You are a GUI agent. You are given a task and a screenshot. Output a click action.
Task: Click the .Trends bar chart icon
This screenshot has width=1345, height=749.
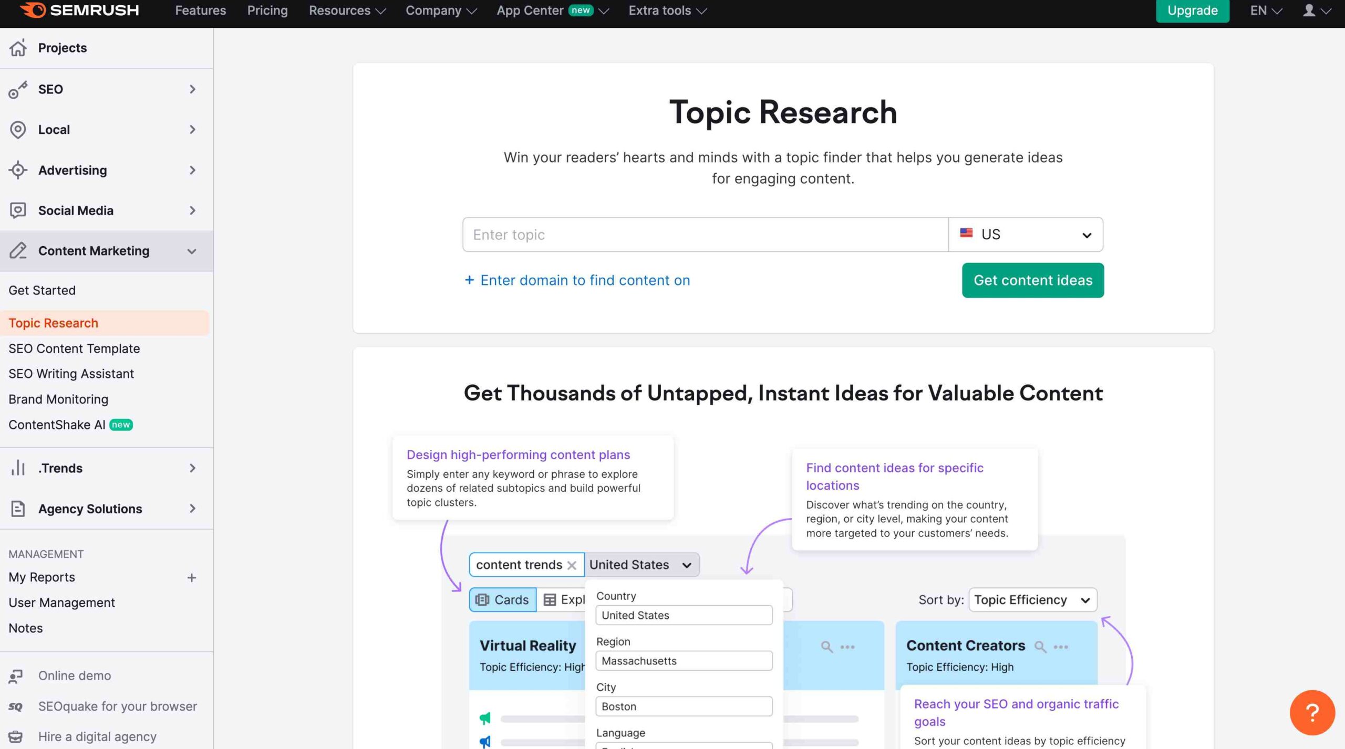(x=18, y=468)
